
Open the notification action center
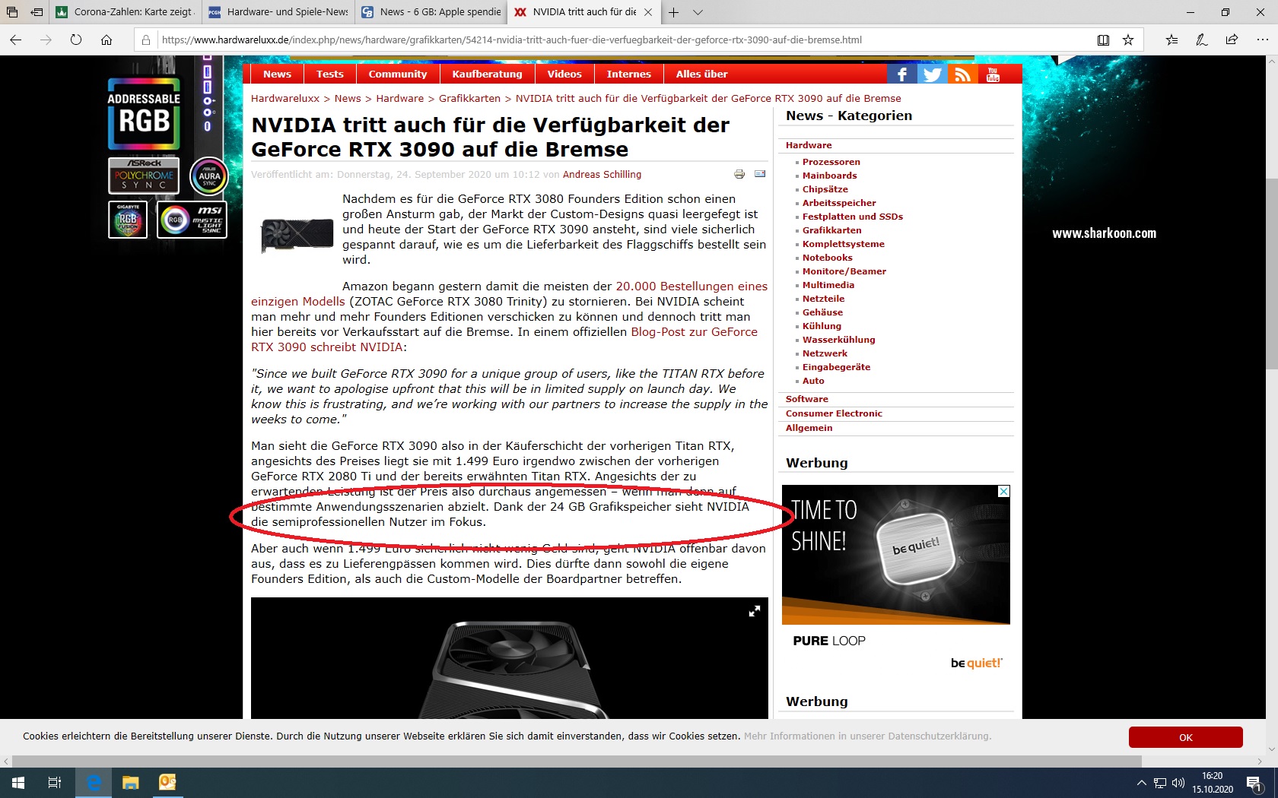click(1254, 783)
